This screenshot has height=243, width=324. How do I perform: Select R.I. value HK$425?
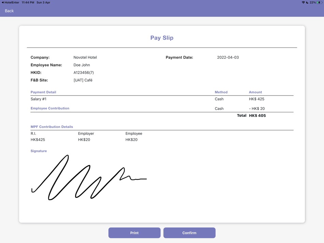coord(38,140)
